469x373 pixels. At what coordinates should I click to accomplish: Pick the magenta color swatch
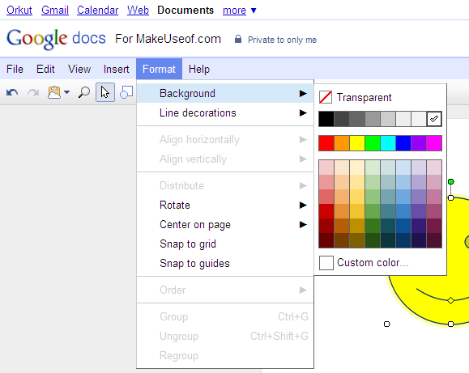434,143
